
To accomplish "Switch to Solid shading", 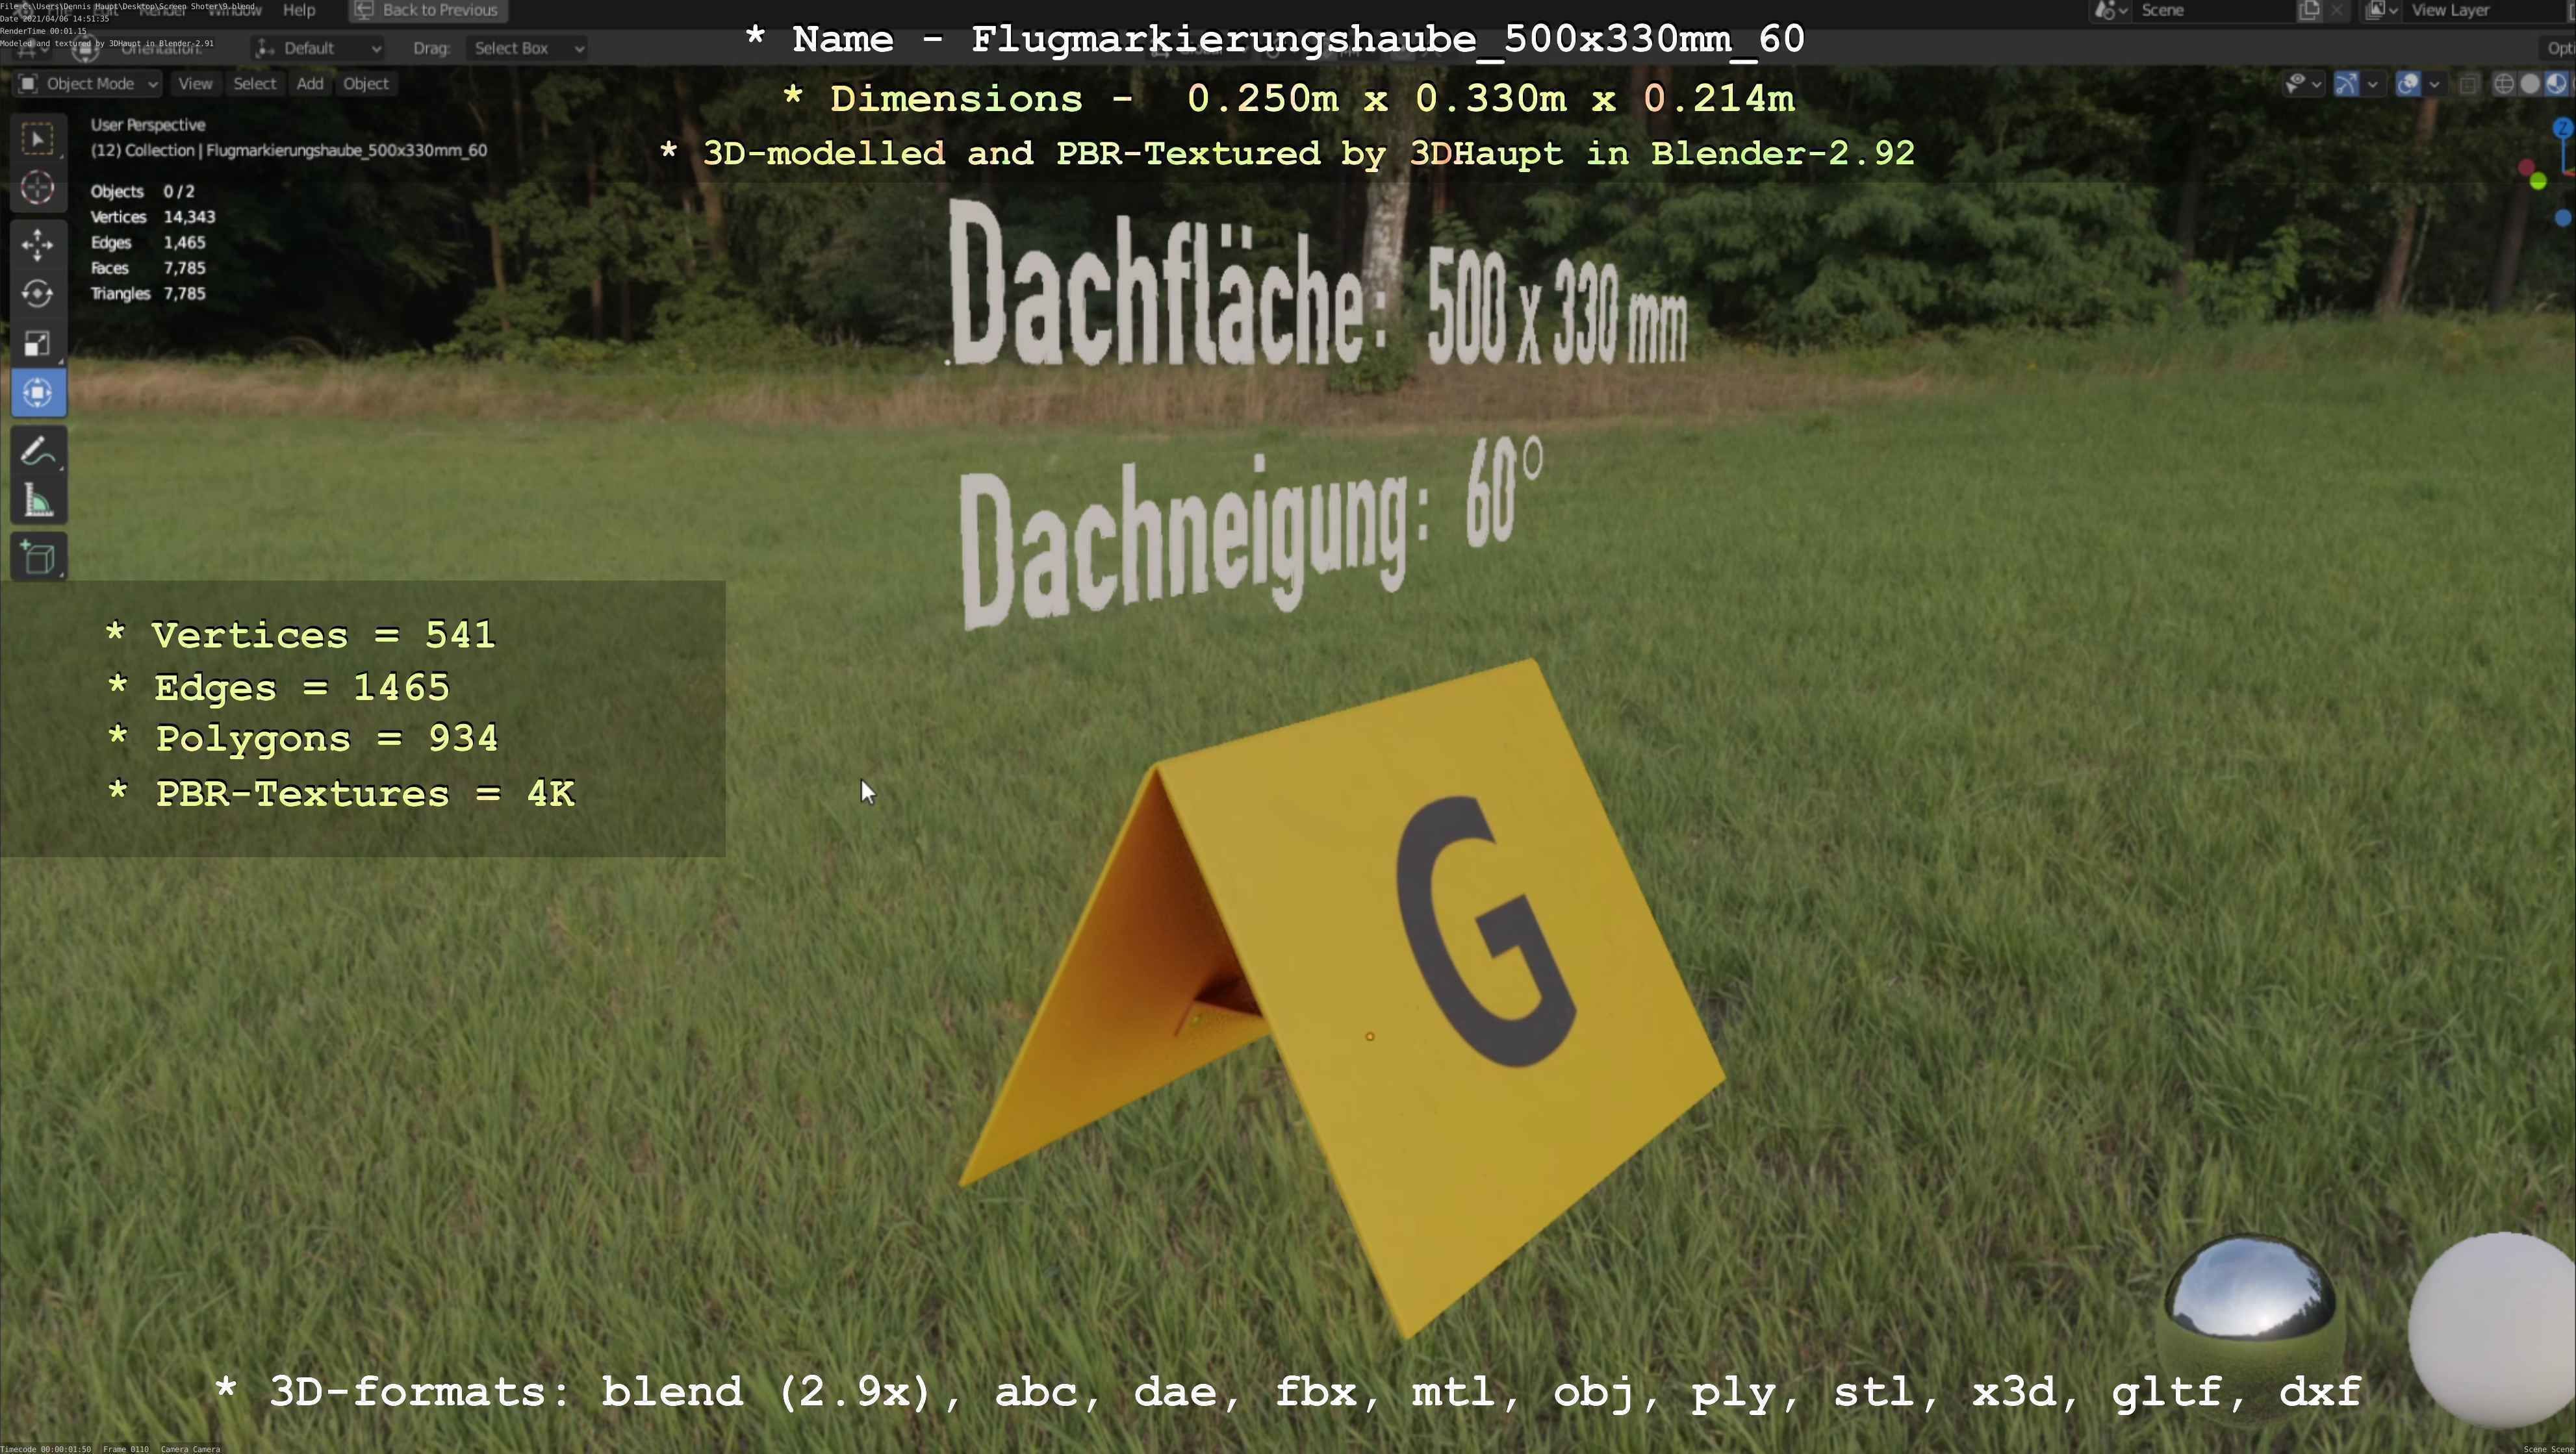I will 2531,84.
